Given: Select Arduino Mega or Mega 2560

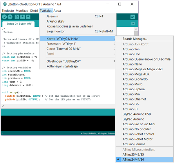Looking at the screenshot, I should tap(144, 69).
